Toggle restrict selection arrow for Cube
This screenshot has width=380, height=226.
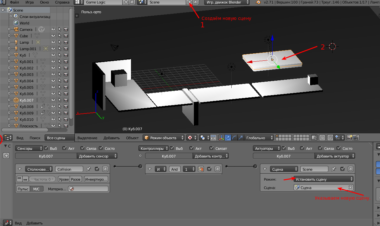point(60,36)
